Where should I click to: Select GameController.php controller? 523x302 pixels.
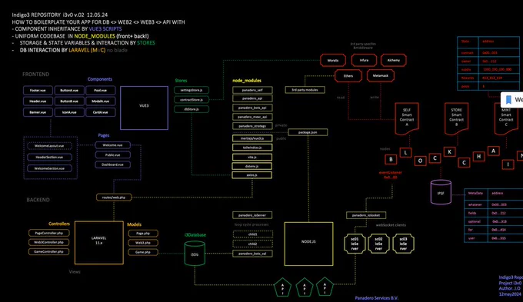pyautogui.click(x=48, y=252)
